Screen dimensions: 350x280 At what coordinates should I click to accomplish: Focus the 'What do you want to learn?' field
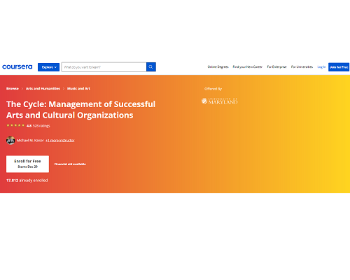(x=104, y=67)
